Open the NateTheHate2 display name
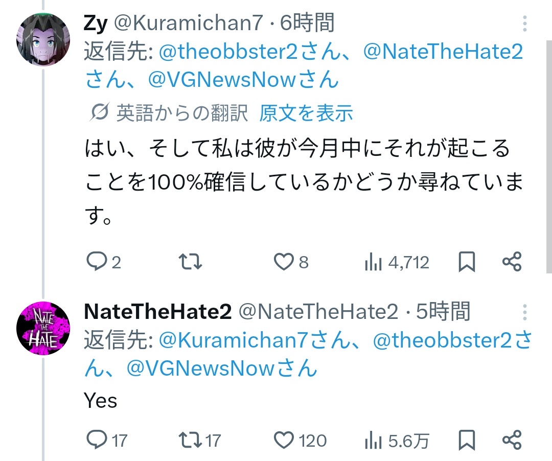 (157, 312)
